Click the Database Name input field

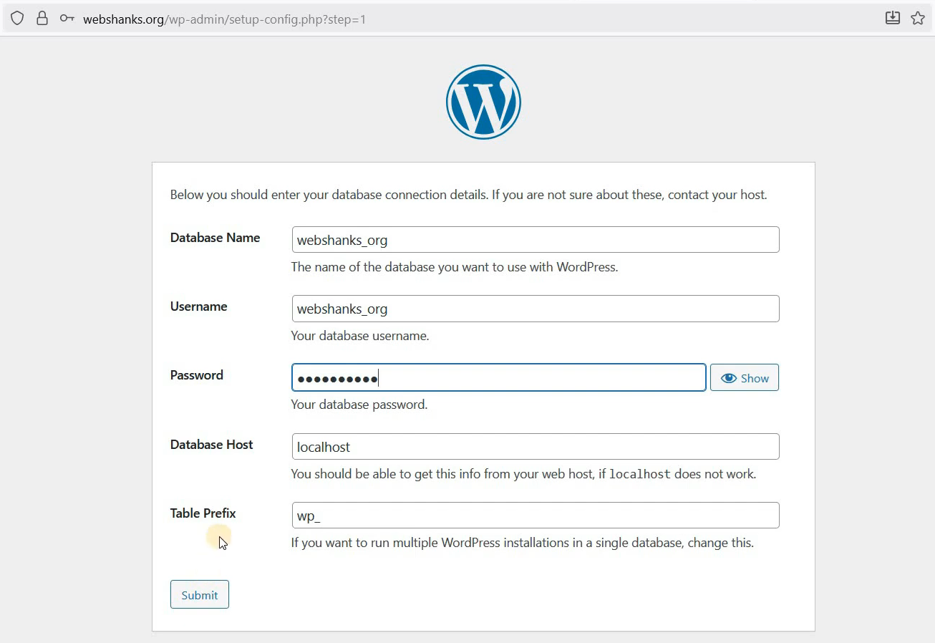click(536, 240)
